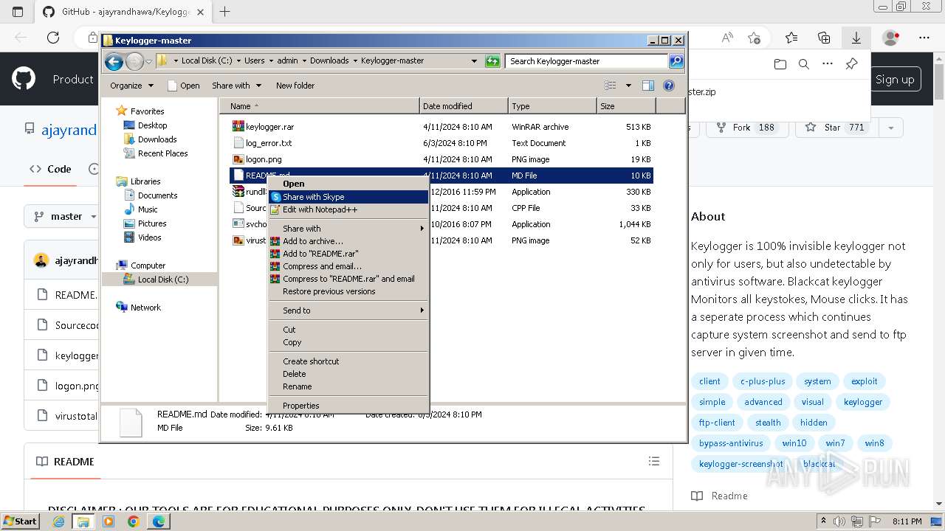Viewport: 945px width, 531px height.
Task: Click the change view icon in Explorer toolbar
Action: click(x=611, y=86)
